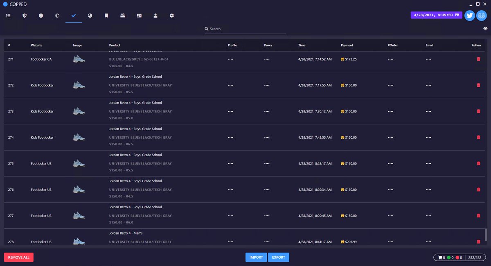
Task: Click the #Order column header
Action: [393, 45]
